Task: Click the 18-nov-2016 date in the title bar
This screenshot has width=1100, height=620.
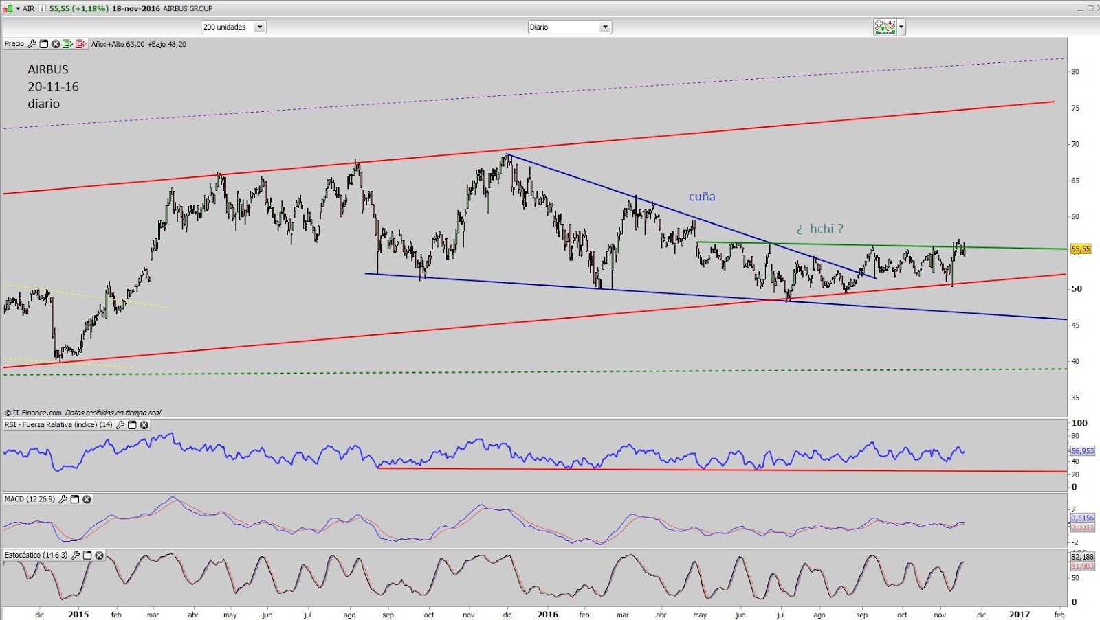Action: coord(136,8)
